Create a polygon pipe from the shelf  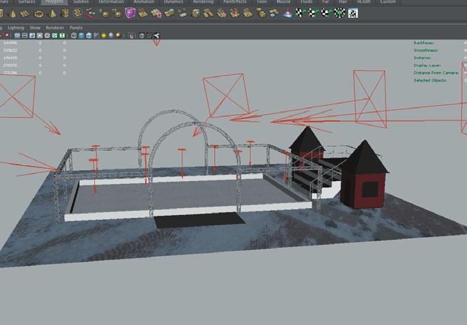click(x=65, y=13)
